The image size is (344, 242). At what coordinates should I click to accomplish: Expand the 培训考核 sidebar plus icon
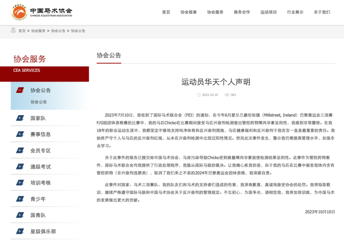pyautogui.click(x=20, y=183)
